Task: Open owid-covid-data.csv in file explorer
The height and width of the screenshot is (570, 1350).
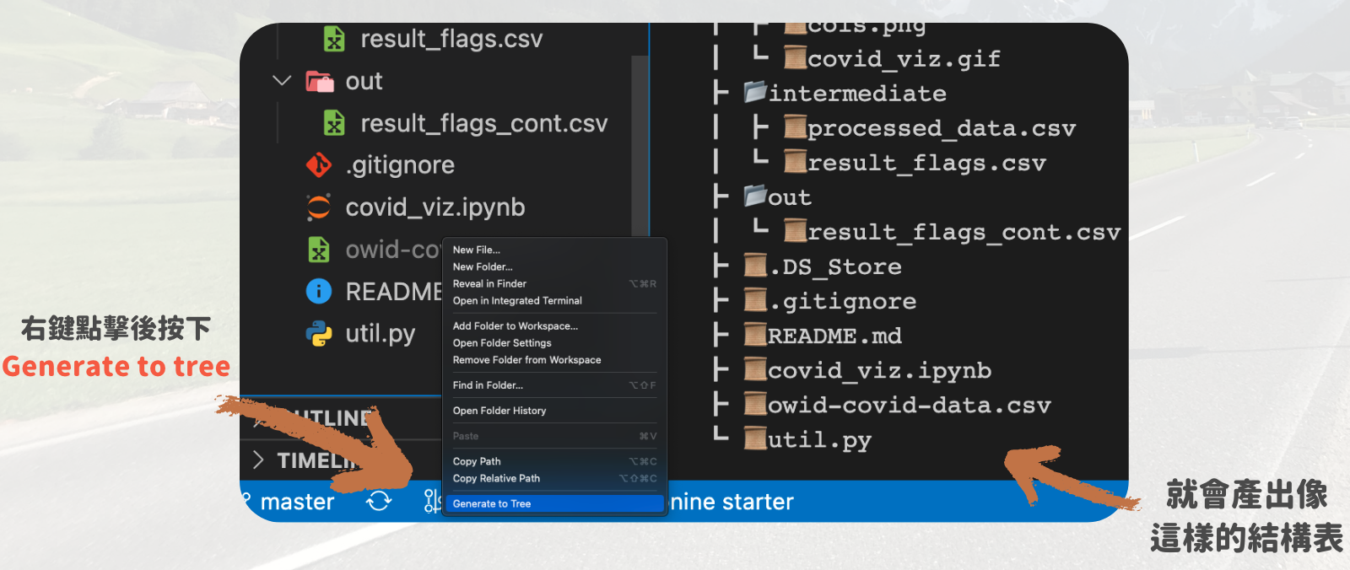Action: (391, 250)
